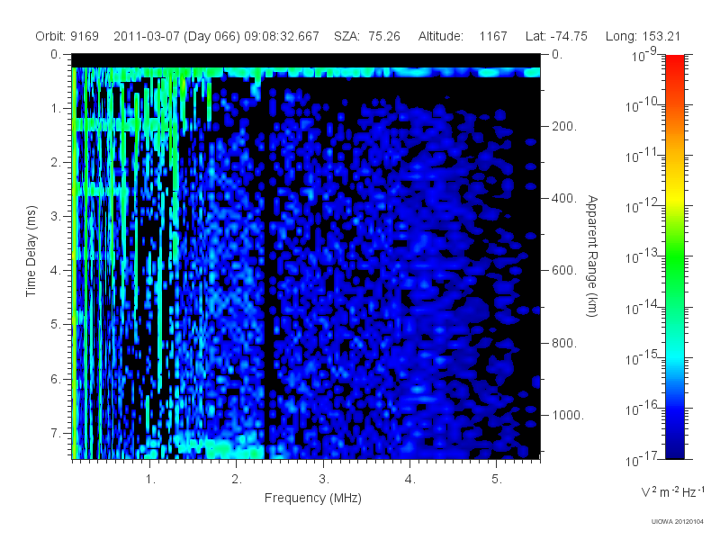Click apparent range label '800.'
Screen dimensions: 720x540
pos(564,343)
